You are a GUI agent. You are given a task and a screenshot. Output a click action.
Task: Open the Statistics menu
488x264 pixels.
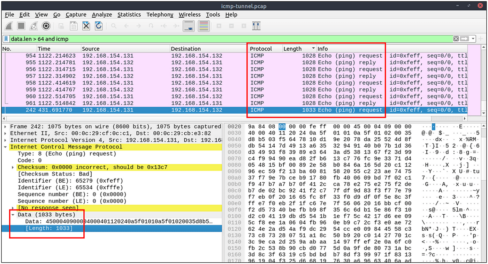(x=129, y=15)
